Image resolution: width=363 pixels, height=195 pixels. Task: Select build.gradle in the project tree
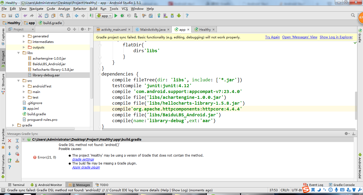point(37,114)
